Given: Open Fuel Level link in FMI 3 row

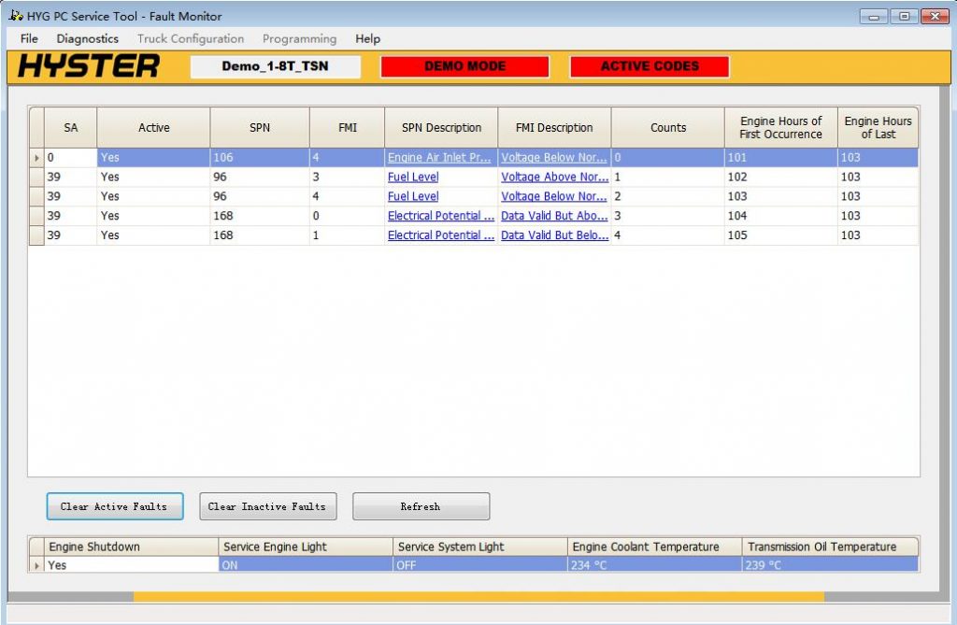Looking at the screenshot, I should pos(413,177).
